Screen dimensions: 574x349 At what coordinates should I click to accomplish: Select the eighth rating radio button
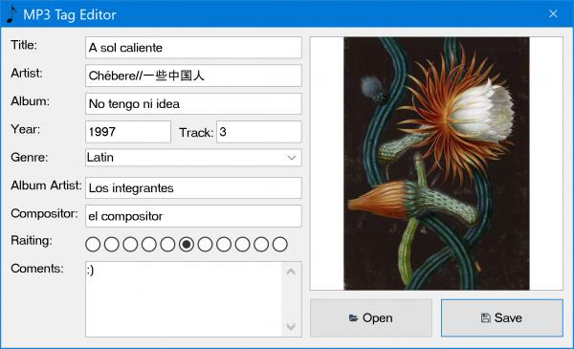224,245
